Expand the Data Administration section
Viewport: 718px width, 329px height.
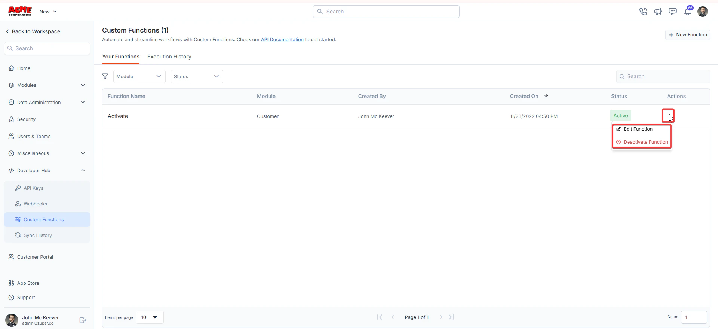point(47,103)
